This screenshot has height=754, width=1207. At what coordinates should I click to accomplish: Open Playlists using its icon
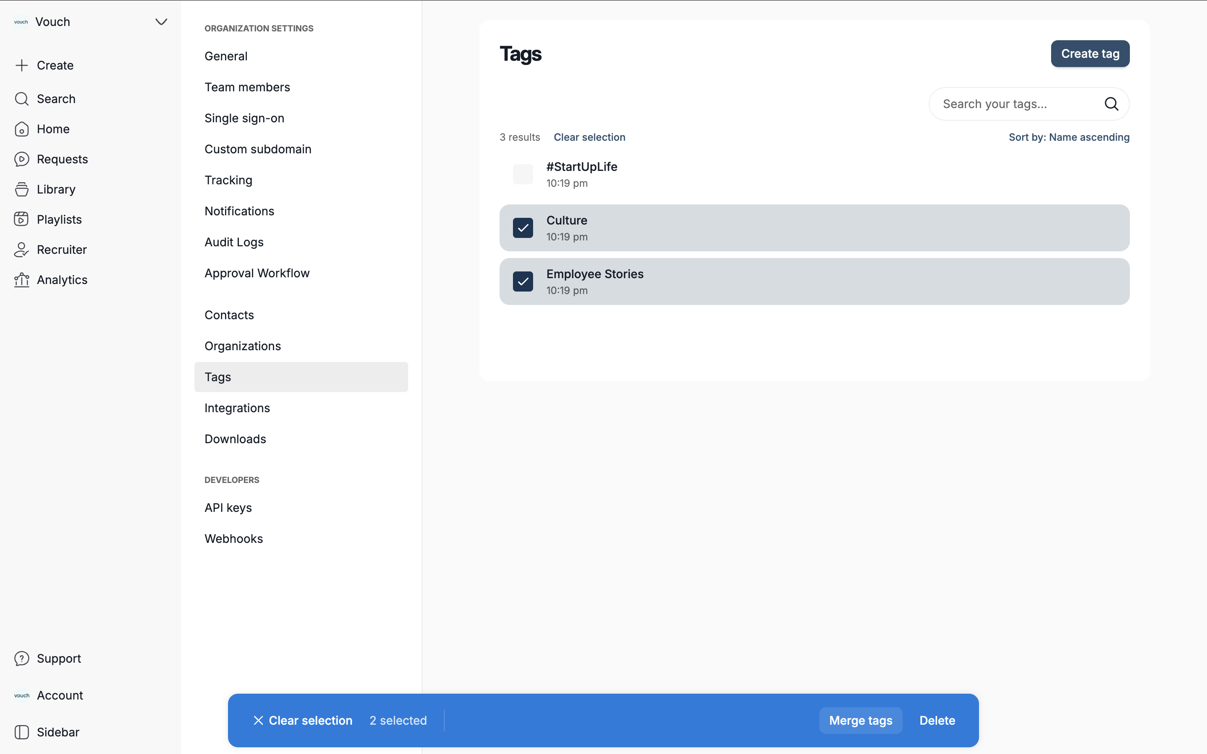21,219
